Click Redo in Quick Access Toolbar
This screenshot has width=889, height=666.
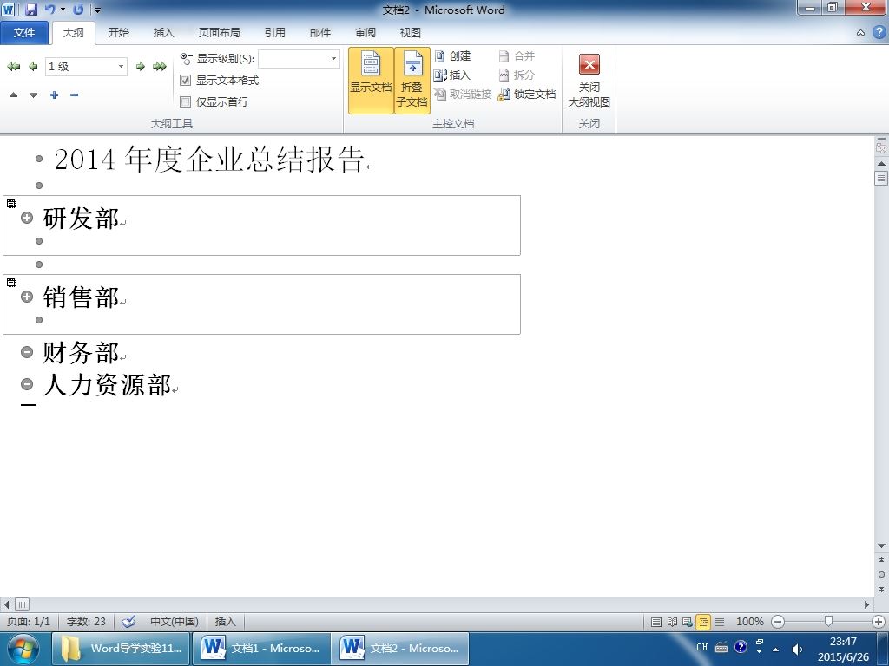78,10
